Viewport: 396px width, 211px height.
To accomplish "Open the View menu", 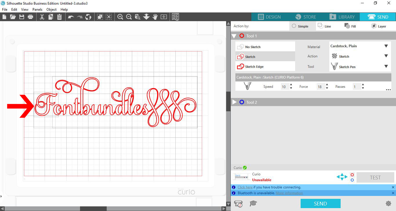I will coord(25,10).
